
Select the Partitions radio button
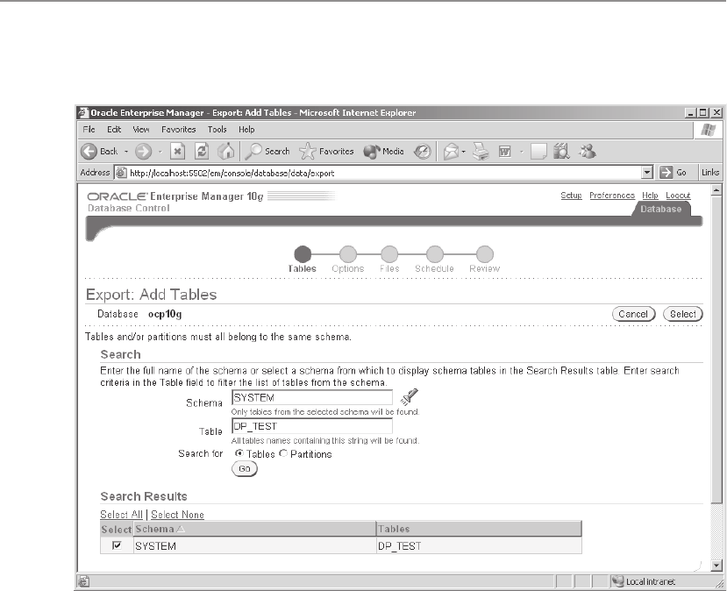pos(283,454)
